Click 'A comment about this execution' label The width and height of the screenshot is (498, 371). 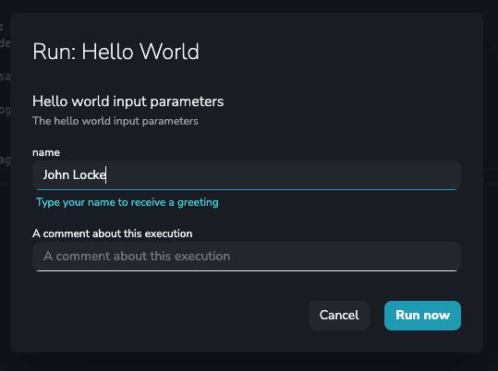113,233
